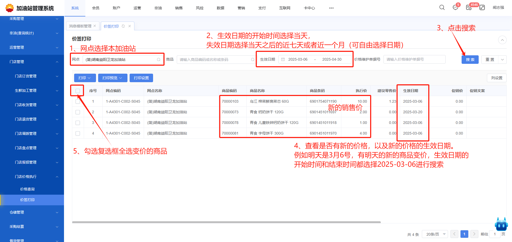This screenshot has height=242, width=512.
Task: Open the 20条/页 page size dropdown
Action: coord(435,234)
